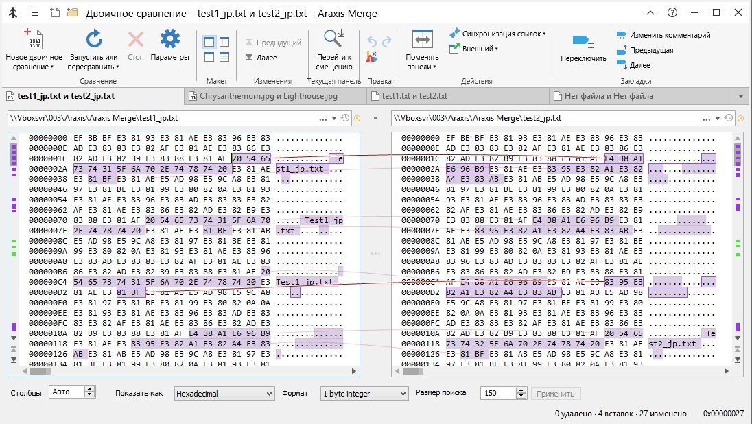The width and height of the screenshot is (752, 424).
Task: Click Test1_jp text in left ASCII column
Action: [x=324, y=220]
